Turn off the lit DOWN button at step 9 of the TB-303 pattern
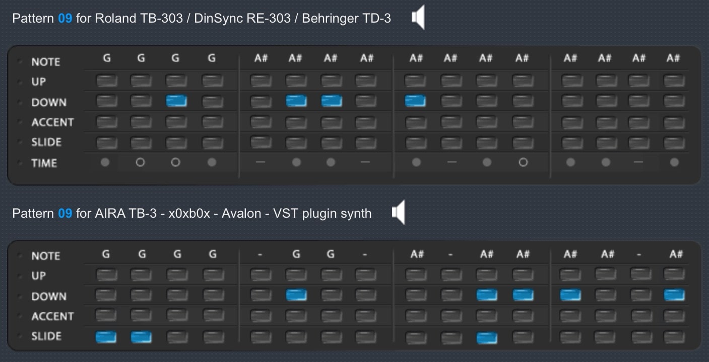 pyautogui.click(x=415, y=101)
